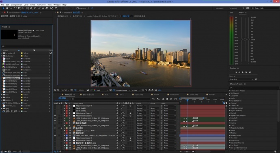Hide Adjustment Layer 2 with eye toggle
This screenshot has height=153, width=280.
click(55, 116)
